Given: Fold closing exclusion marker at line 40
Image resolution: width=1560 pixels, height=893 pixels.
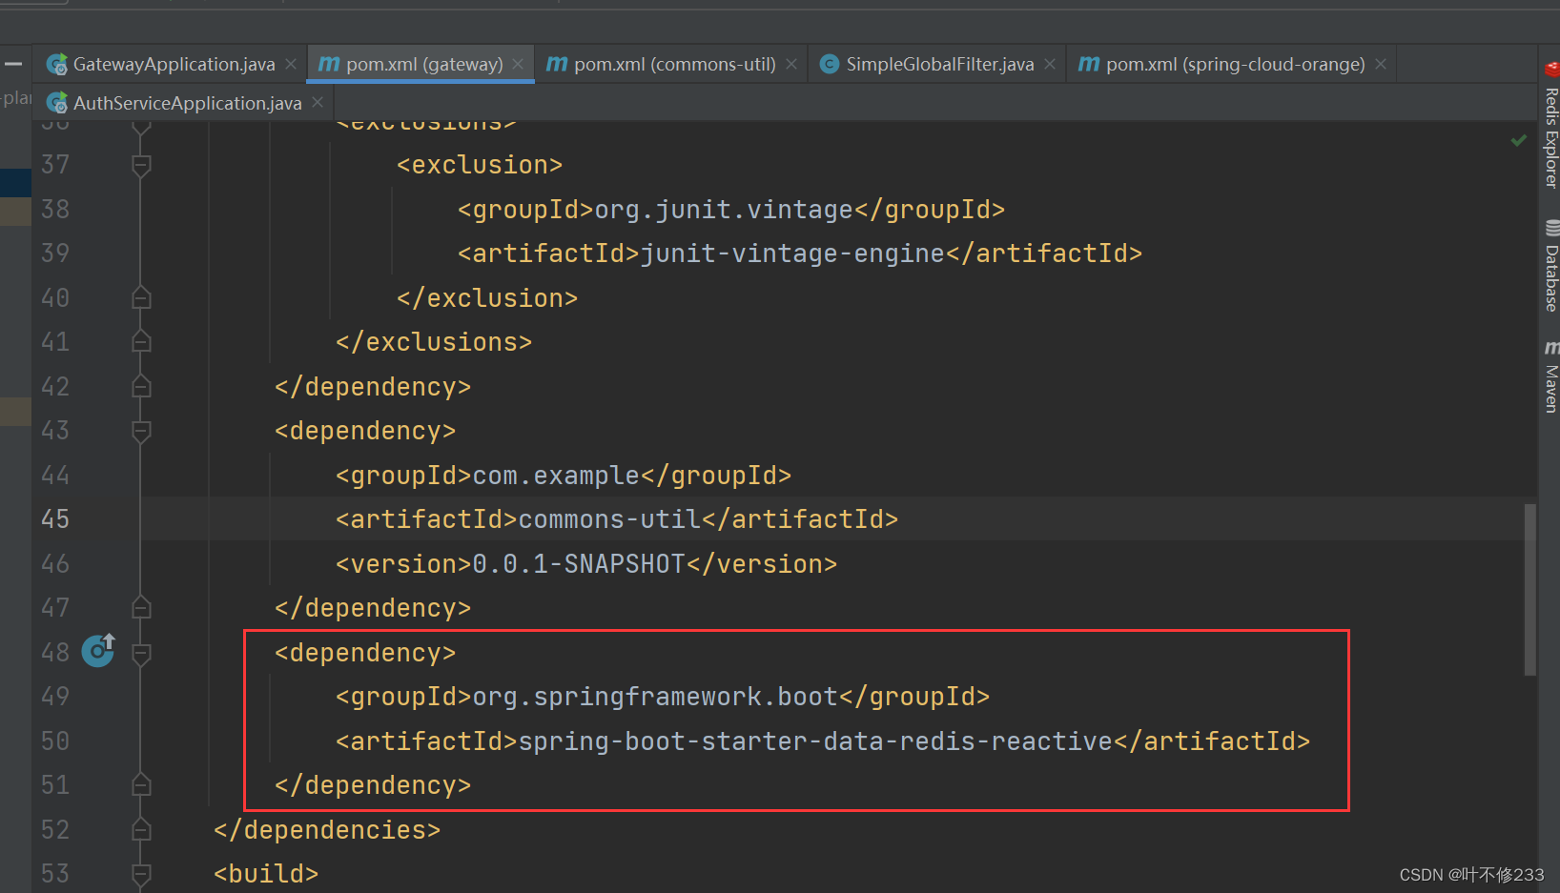Looking at the screenshot, I should click(141, 297).
